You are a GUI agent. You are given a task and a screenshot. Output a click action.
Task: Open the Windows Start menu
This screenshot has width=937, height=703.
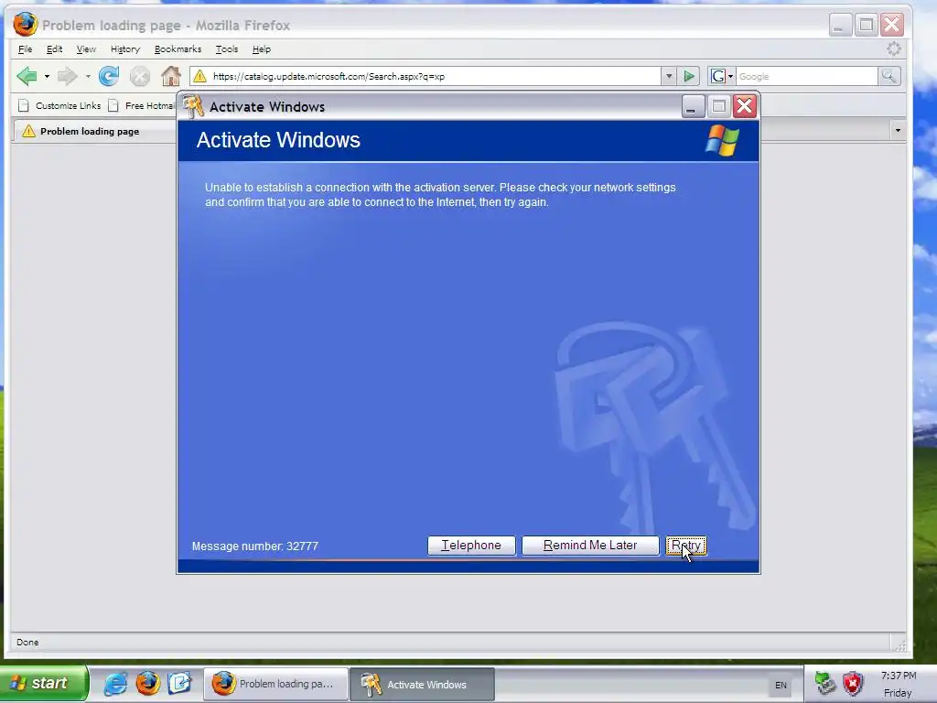43,683
